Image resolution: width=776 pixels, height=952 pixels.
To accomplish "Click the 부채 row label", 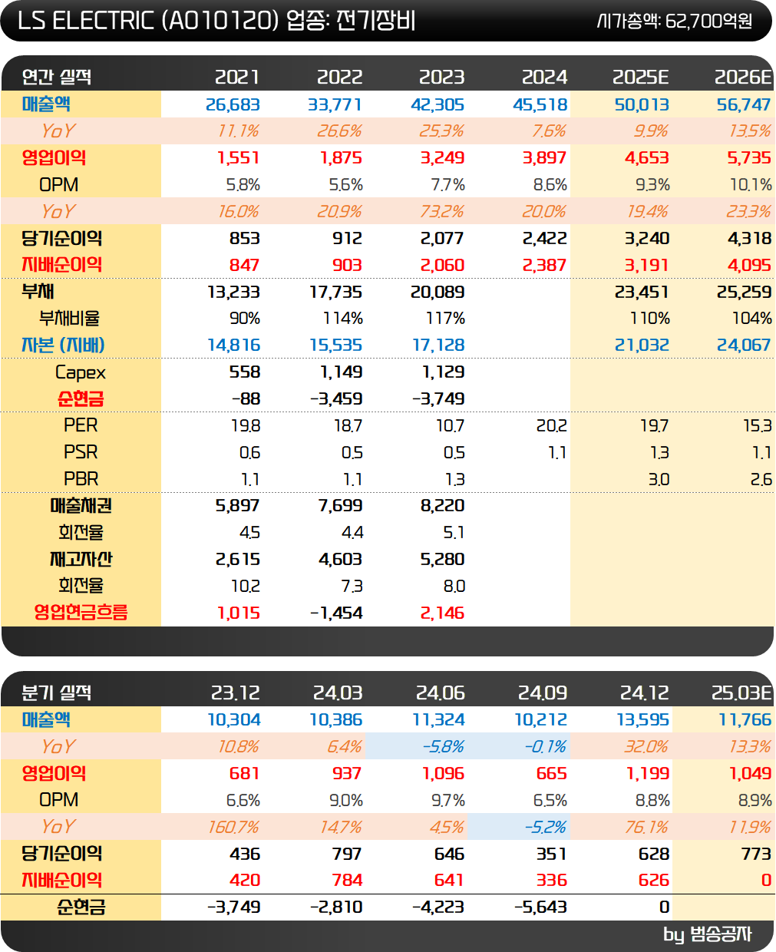I will point(38,292).
